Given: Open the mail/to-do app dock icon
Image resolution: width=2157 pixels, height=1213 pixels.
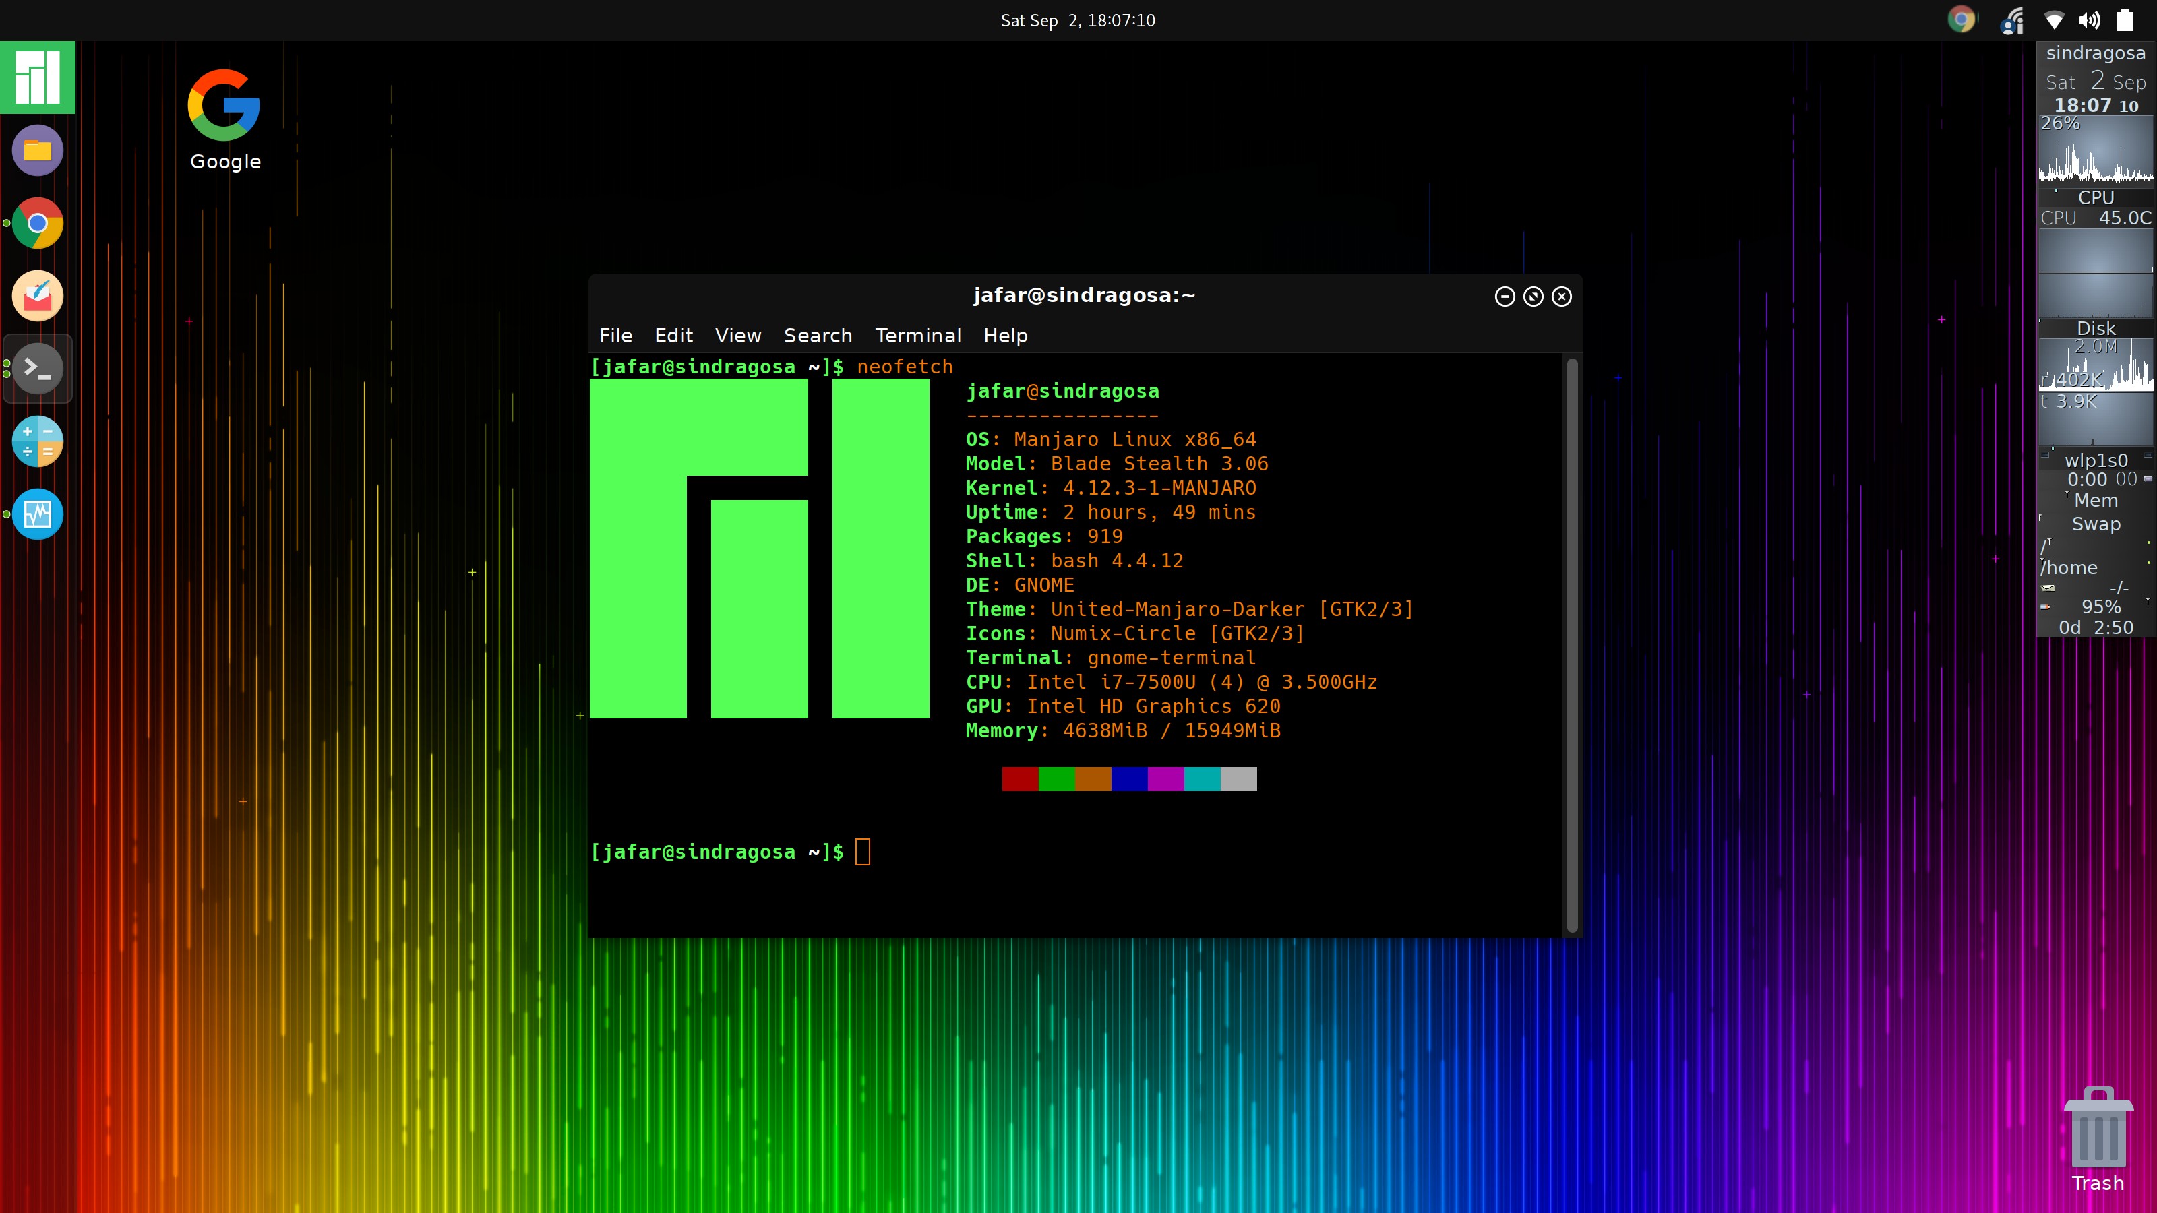Looking at the screenshot, I should (x=38, y=297).
